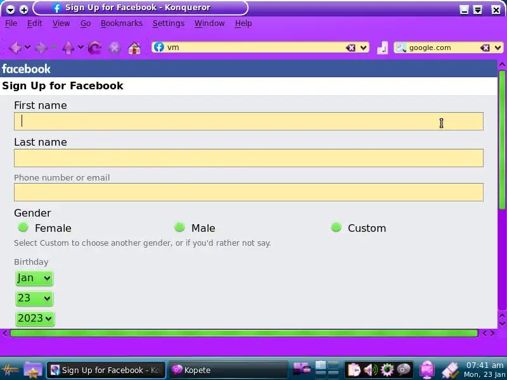Select the Male gender radio button

(179, 227)
